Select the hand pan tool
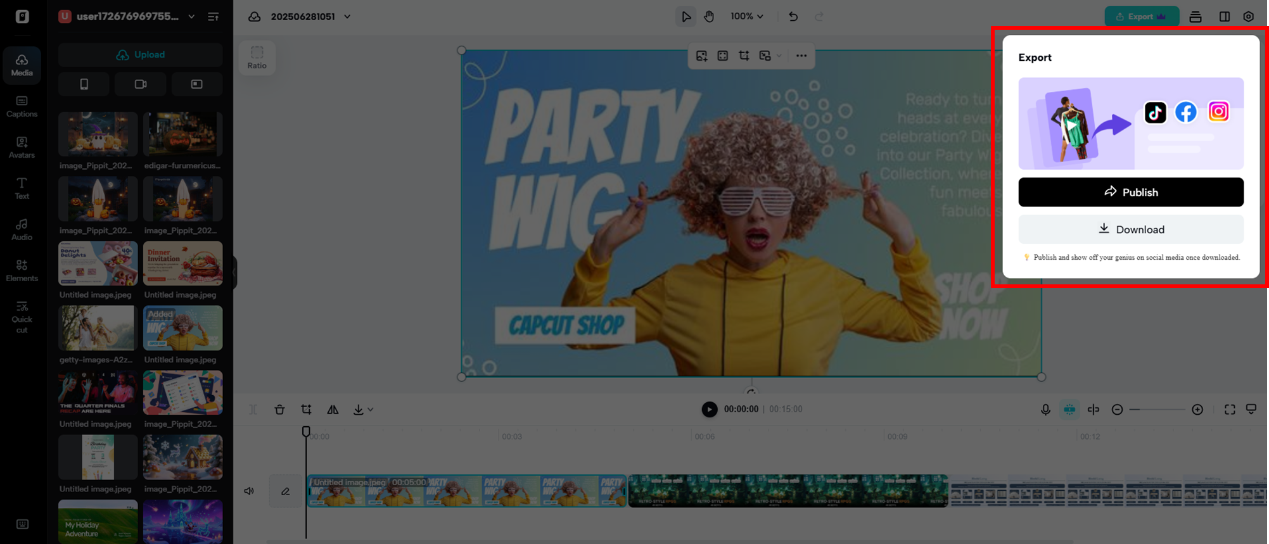1269x544 pixels. click(709, 16)
